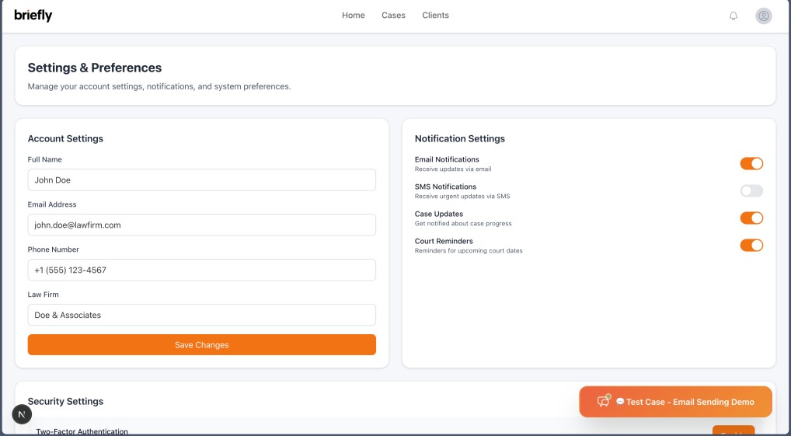Turn off the Case Updates toggle

coord(751,218)
